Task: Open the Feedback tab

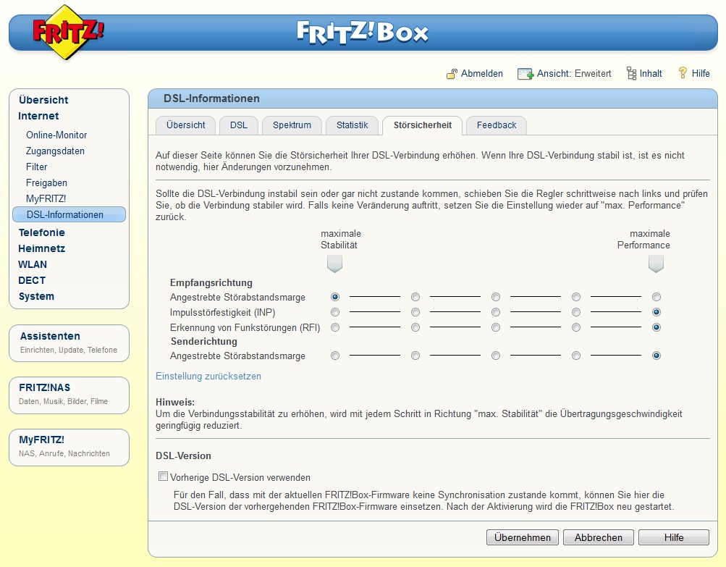Action: (497, 125)
